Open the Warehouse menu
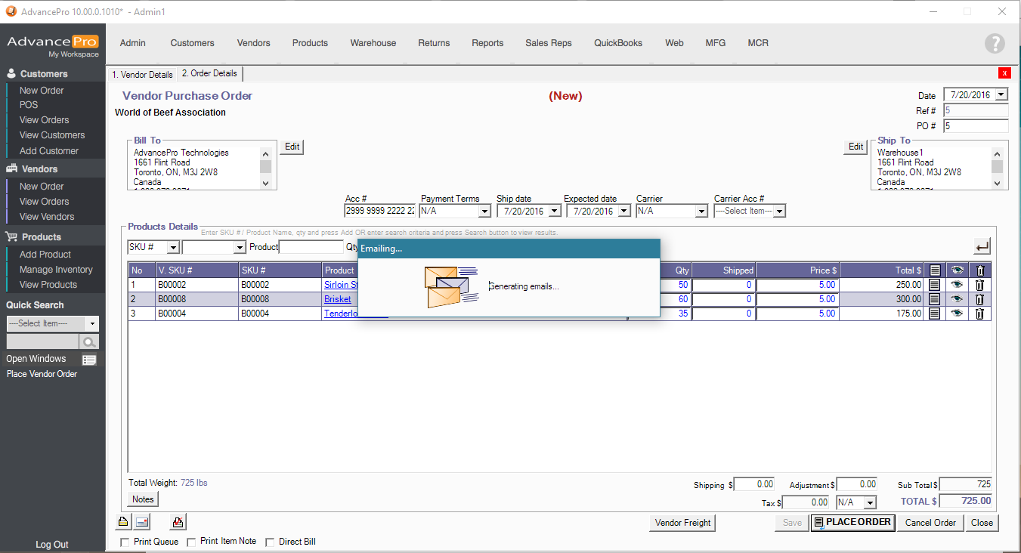Viewport: 1021px width, 553px height. (x=373, y=43)
